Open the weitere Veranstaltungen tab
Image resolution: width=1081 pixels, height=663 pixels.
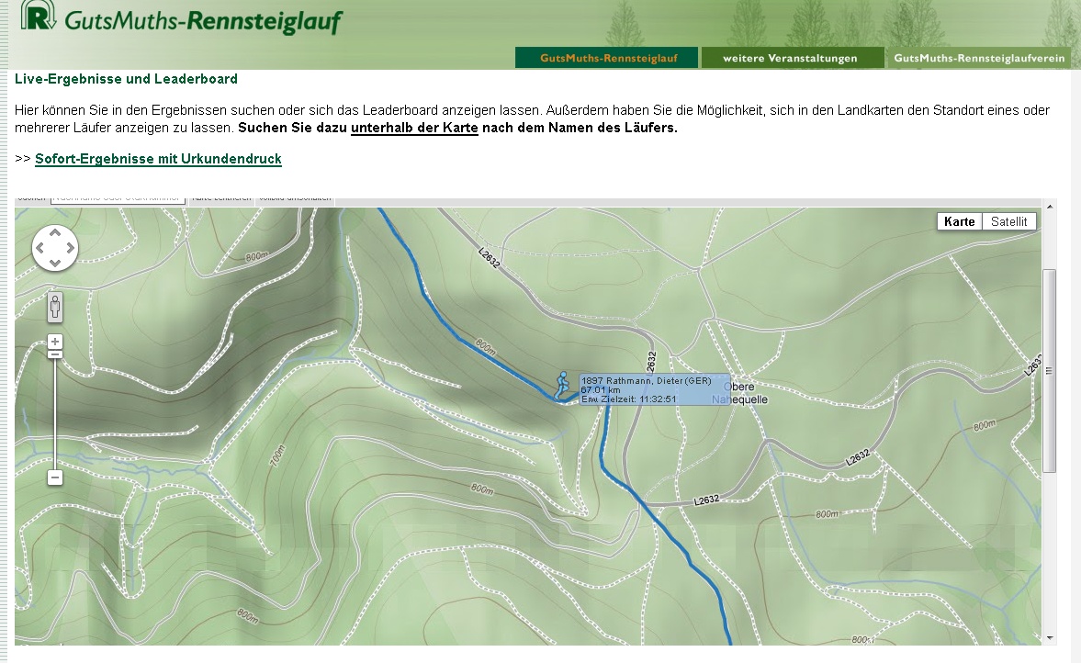pyautogui.click(x=791, y=58)
